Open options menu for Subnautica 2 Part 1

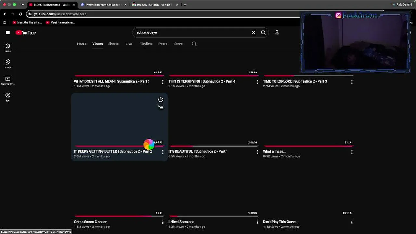click(x=257, y=152)
